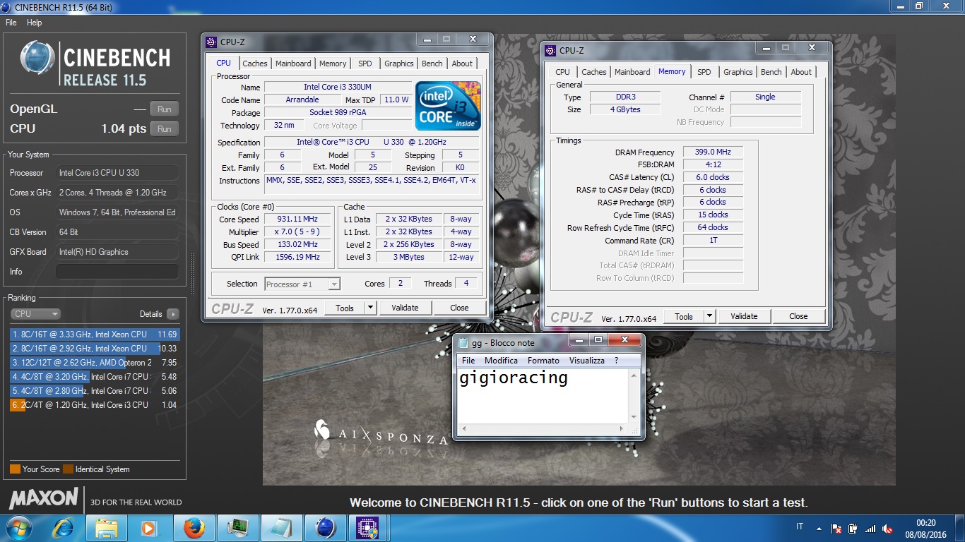Open SPD tab in right CPU-Z
Viewport: 965px width, 542px height.
[x=704, y=72]
